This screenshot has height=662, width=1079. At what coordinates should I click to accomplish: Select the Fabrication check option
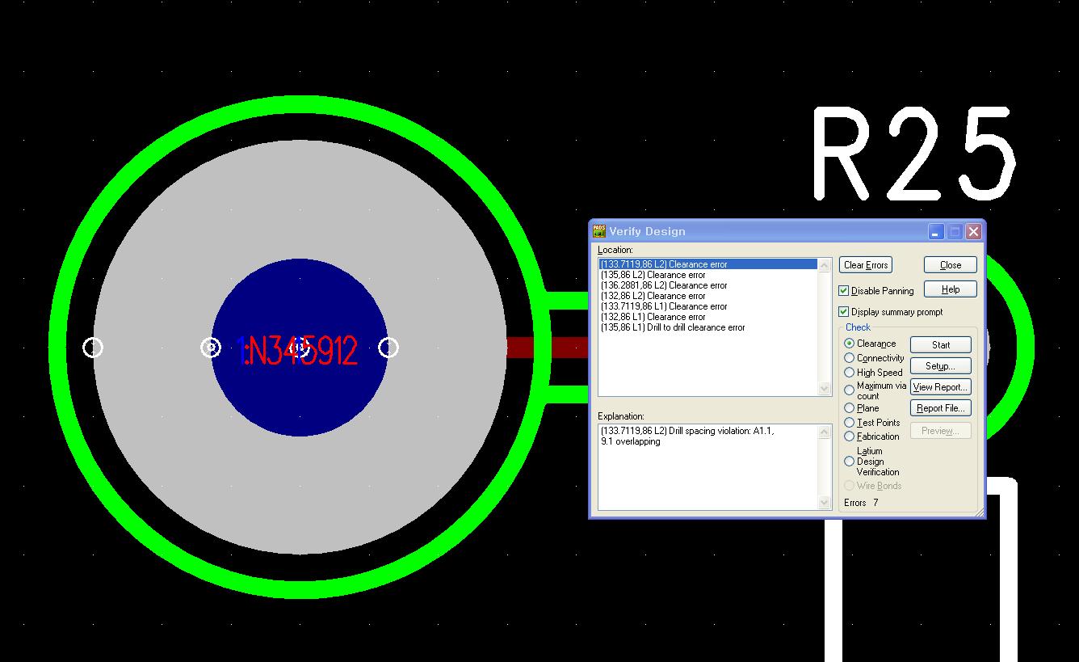coord(850,436)
